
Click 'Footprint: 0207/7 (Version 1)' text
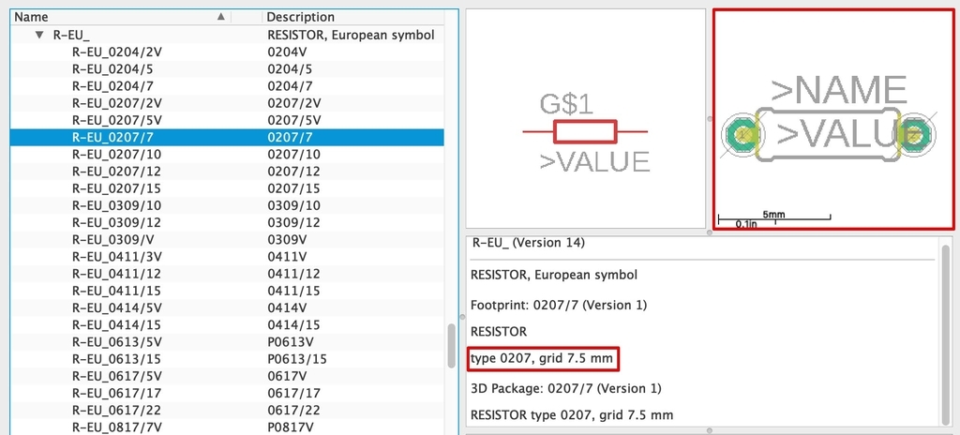tap(559, 305)
